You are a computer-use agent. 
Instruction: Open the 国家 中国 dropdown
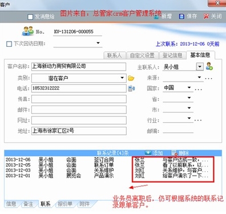tap(189, 87)
